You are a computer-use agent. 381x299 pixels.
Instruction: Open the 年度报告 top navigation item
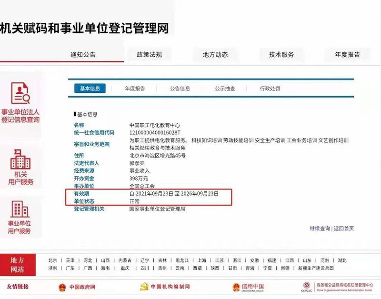[x=348, y=55]
